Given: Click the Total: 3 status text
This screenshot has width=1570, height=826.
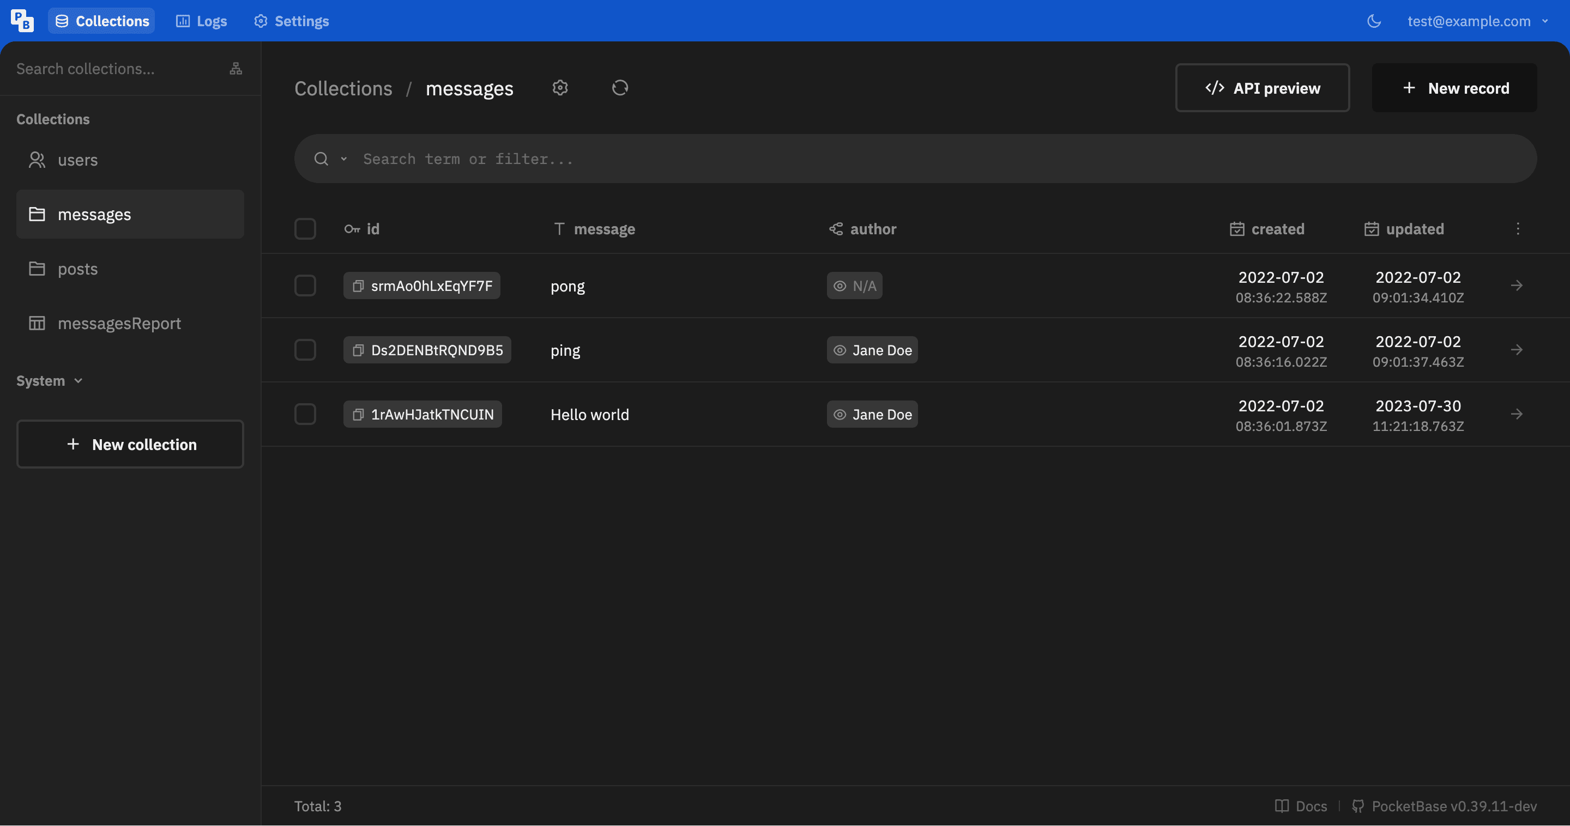Looking at the screenshot, I should pos(317,806).
